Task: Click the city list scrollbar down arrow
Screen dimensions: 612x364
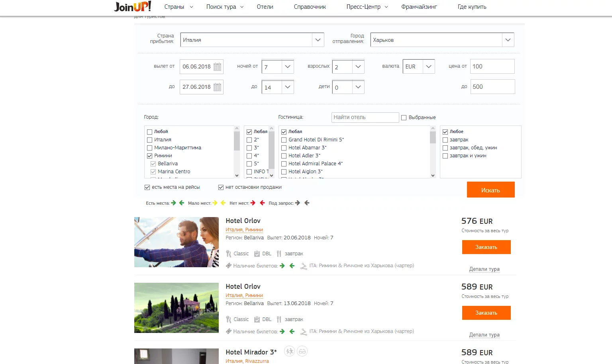Action: coord(237,175)
